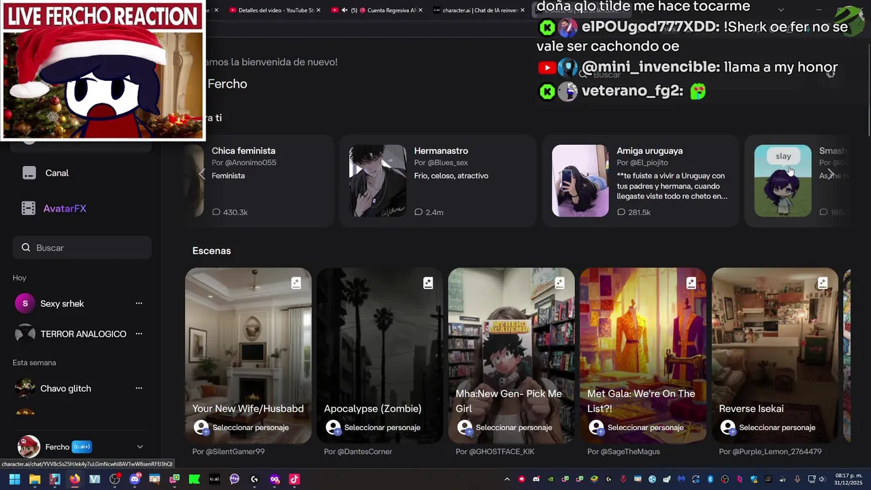871x490 pixels.
Task: Click the Hermanastro character thumbnail
Action: pyautogui.click(x=378, y=181)
